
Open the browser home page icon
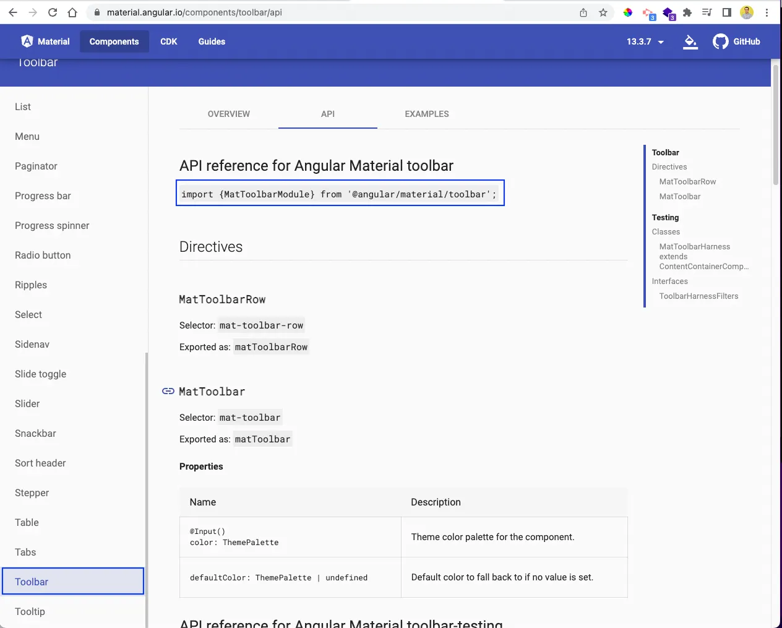click(72, 12)
